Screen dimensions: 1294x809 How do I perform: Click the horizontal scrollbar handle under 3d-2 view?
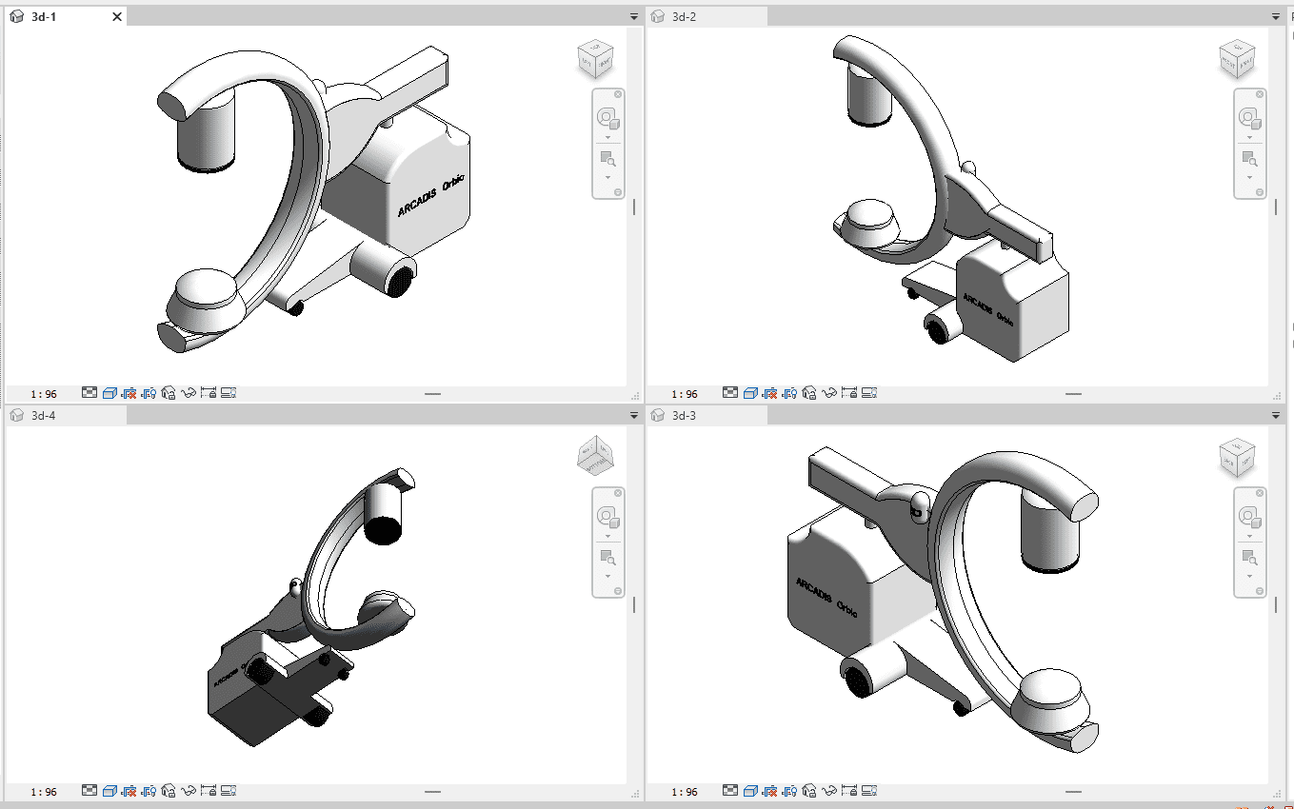[x=1074, y=393]
